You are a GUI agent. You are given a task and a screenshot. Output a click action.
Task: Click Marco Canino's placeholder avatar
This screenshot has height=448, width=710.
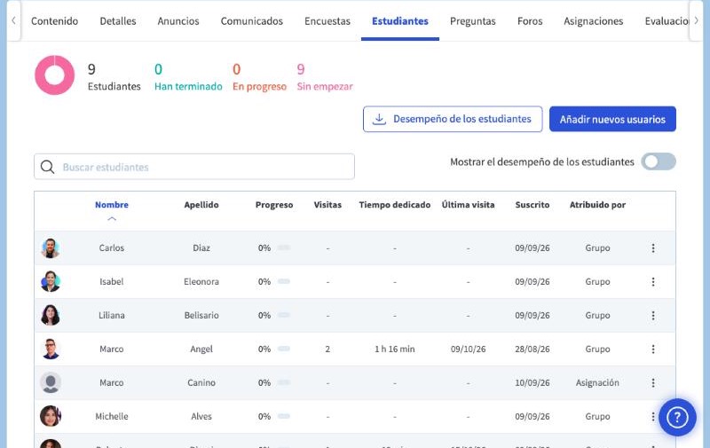pos(51,383)
